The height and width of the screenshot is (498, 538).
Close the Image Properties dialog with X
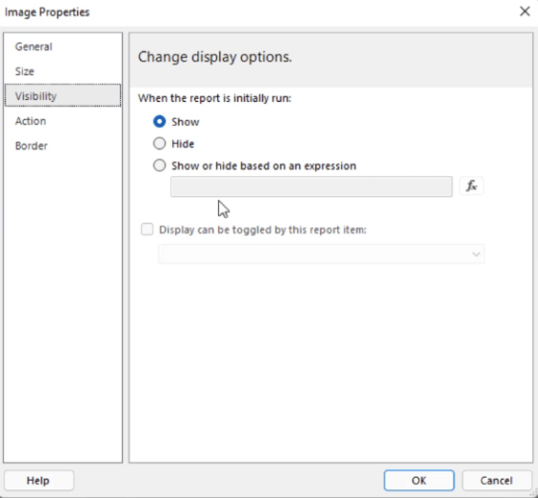525,12
